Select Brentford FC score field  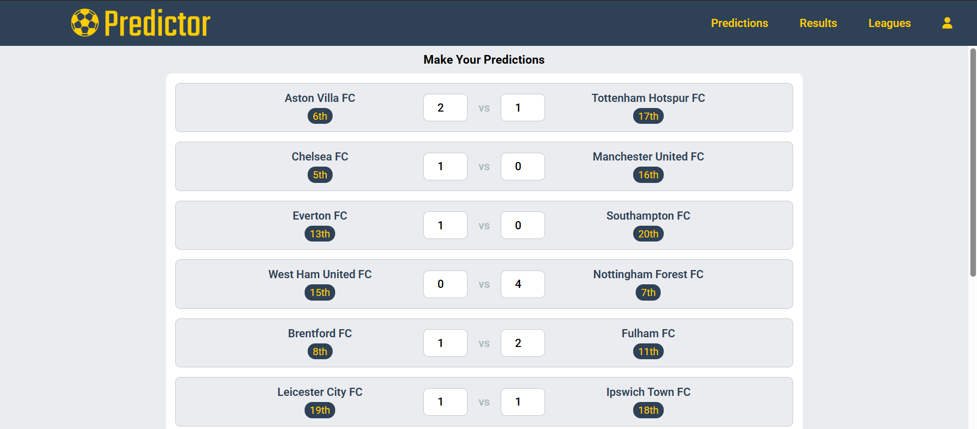(x=445, y=343)
